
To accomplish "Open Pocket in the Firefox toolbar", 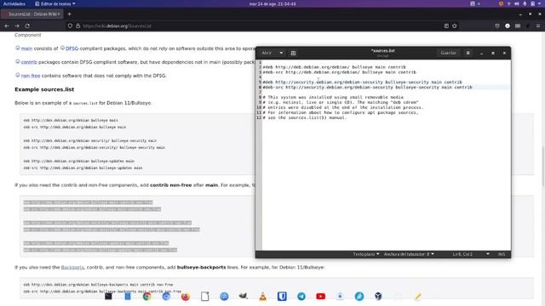I will pyautogui.click(x=497, y=25).
